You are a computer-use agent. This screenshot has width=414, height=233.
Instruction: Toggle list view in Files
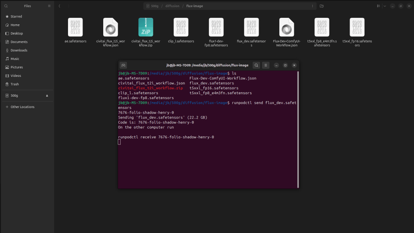coord(378,6)
